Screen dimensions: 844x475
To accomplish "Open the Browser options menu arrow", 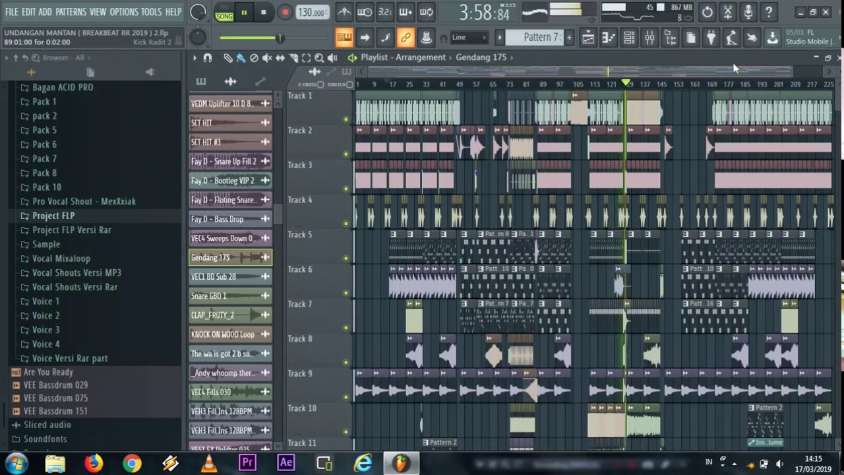I will 7,58.
